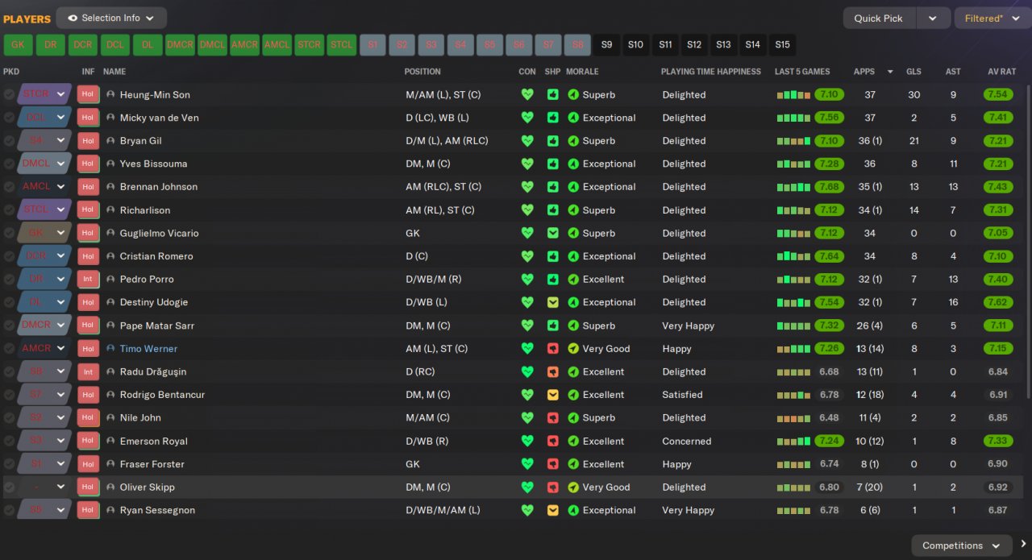Image resolution: width=1032 pixels, height=560 pixels.
Task: Click the right arrow beside Competitions
Action: click(1024, 544)
